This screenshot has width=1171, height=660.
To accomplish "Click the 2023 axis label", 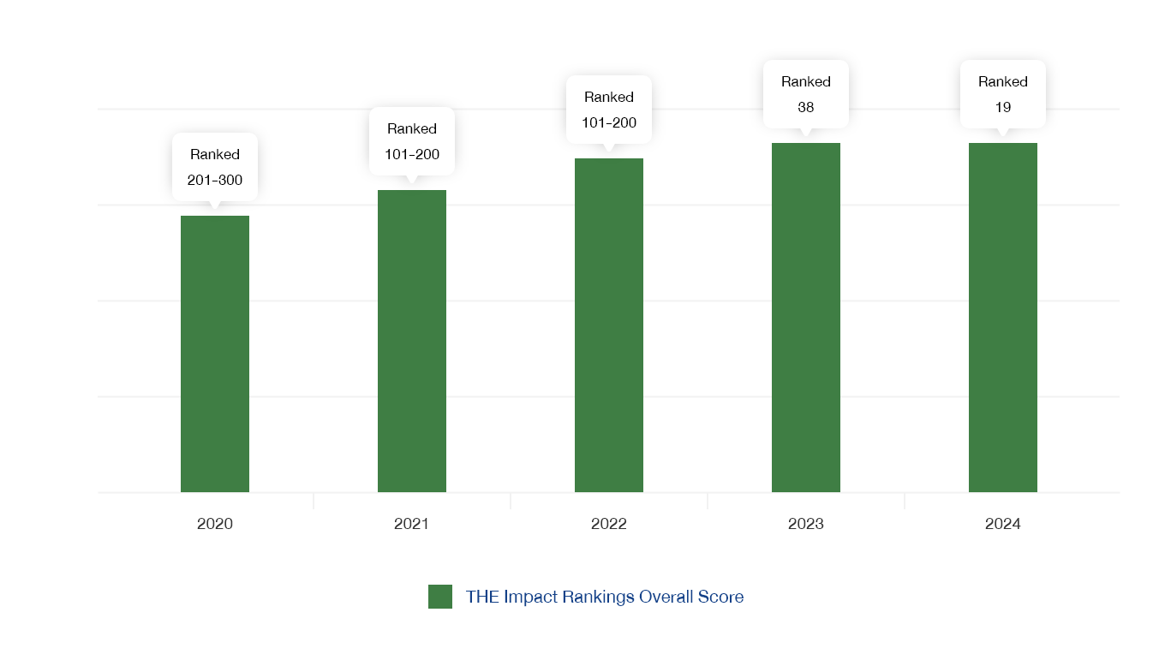I will 806,524.
